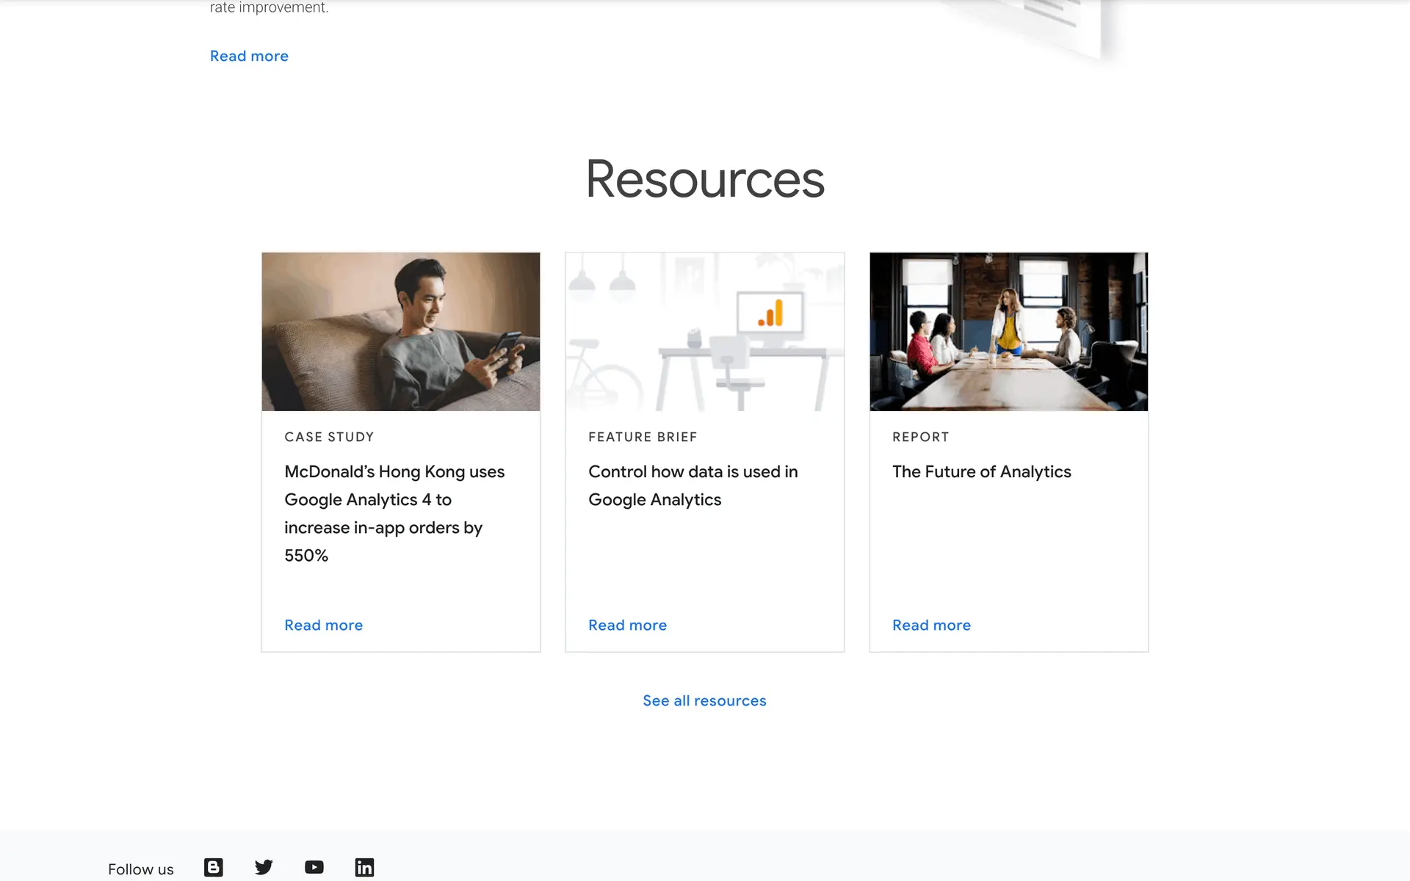
Task: Open the Twitter bird icon
Action: pos(264,867)
